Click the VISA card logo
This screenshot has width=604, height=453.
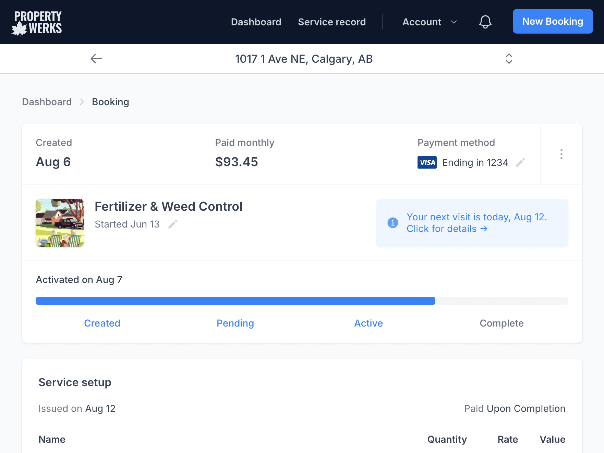point(427,162)
